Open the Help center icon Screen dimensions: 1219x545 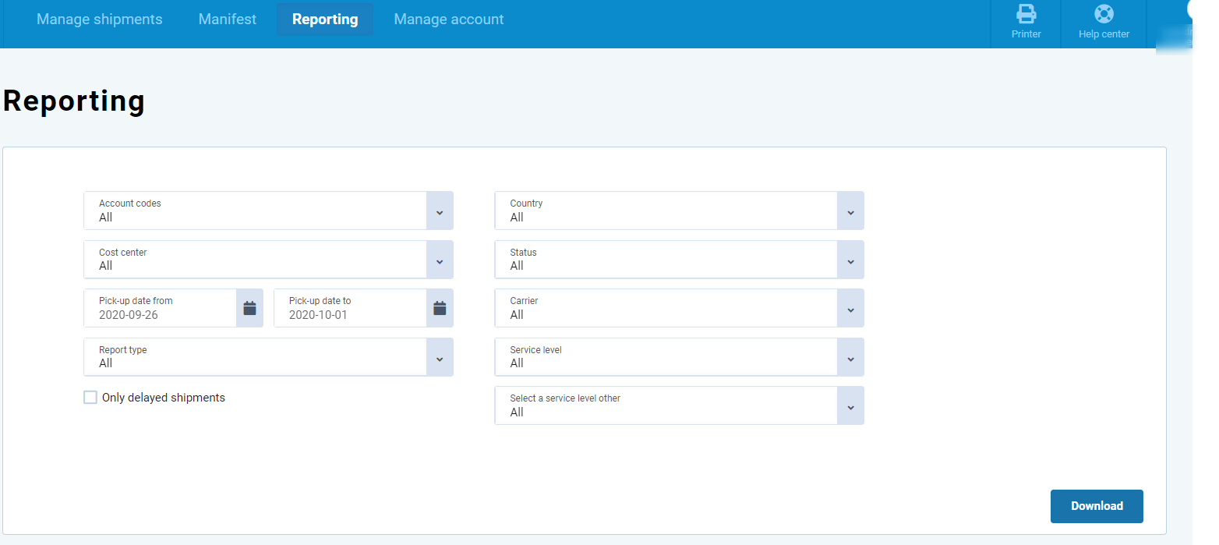(x=1104, y=15)
